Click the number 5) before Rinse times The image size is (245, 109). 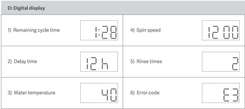point(132,61)
